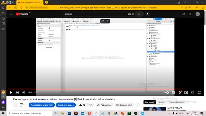Seek on the red video progress bar
The height and width of the screenshot is (116, 206).
click(x=105, y=89)
